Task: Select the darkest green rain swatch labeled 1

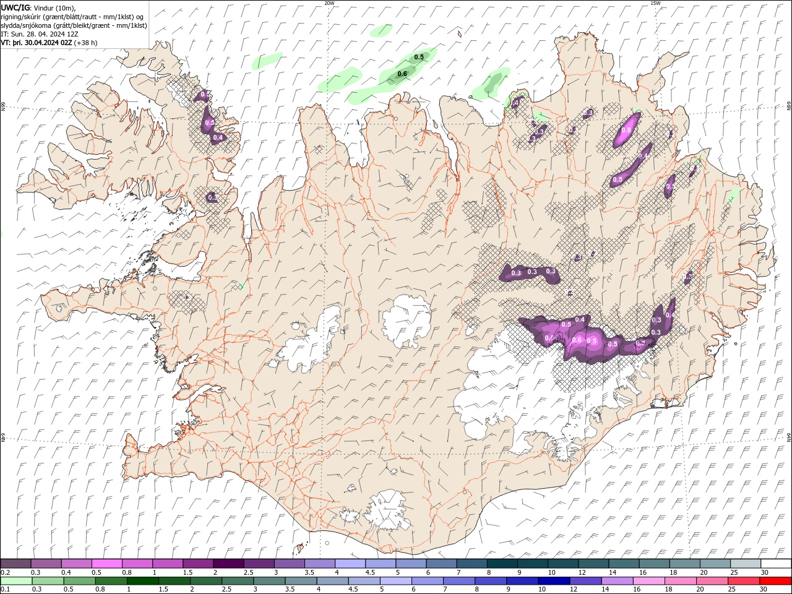Action: [143, 581]
